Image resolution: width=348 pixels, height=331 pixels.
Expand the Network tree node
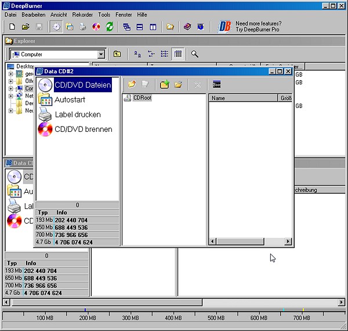tap(10, 96)
